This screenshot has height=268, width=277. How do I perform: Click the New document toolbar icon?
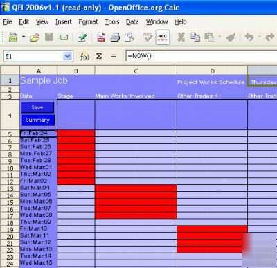click(x=13, y=37)
